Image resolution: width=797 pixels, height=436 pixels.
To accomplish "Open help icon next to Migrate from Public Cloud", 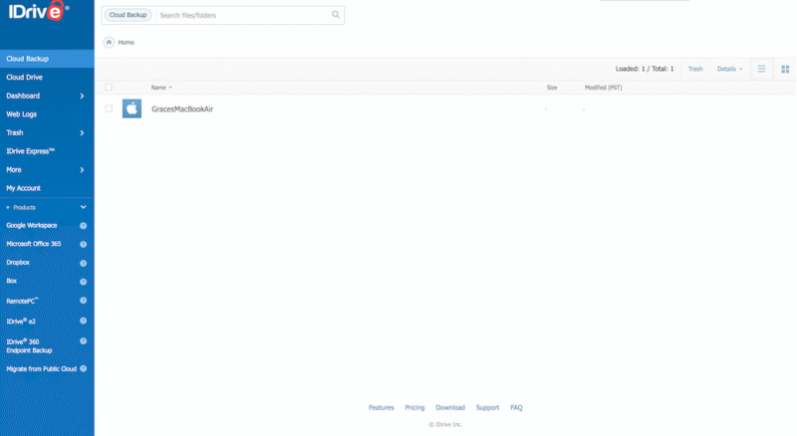I will (84, 368).
